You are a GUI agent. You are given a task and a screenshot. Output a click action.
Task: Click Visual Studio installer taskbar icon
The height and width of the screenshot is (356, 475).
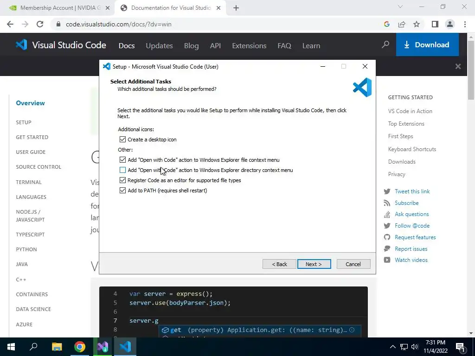tap(103, 347)
